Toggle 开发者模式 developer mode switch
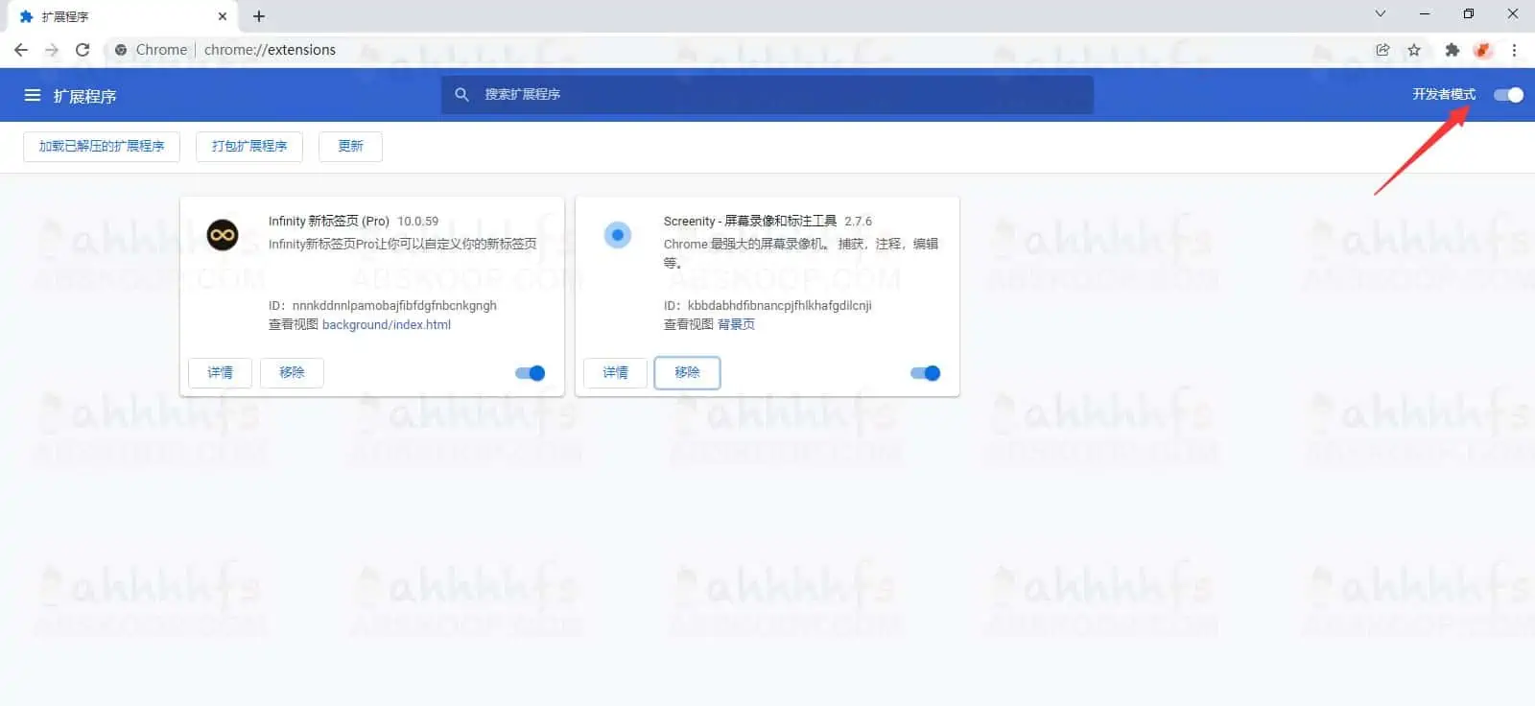The height and width of the screenshot is (706, 1535). 1508,95
